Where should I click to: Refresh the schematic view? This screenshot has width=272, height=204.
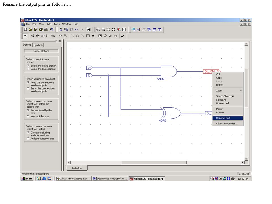click(x=124, y=29)
